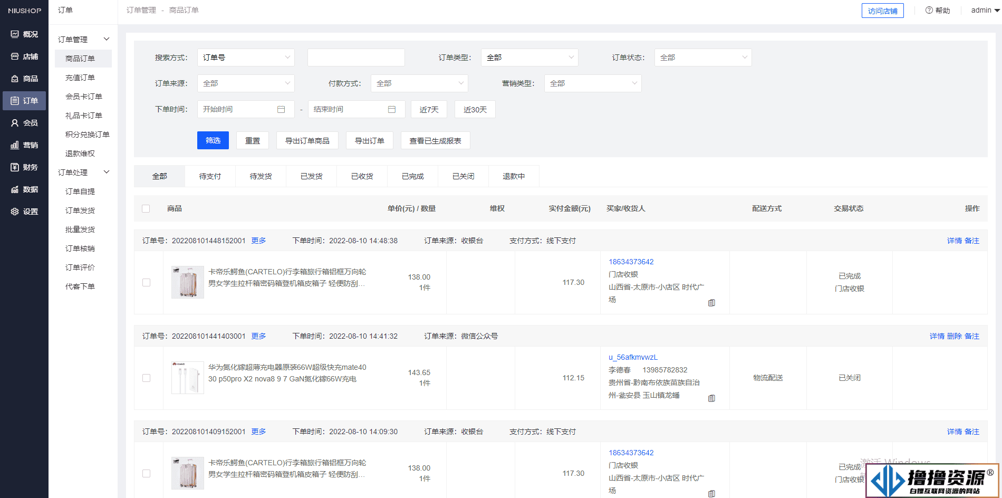Open the 设置 settings gear icon

(x=15, y=212)
